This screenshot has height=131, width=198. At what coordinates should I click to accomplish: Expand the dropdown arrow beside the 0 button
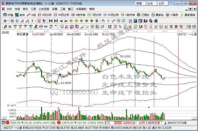(35, 21)
